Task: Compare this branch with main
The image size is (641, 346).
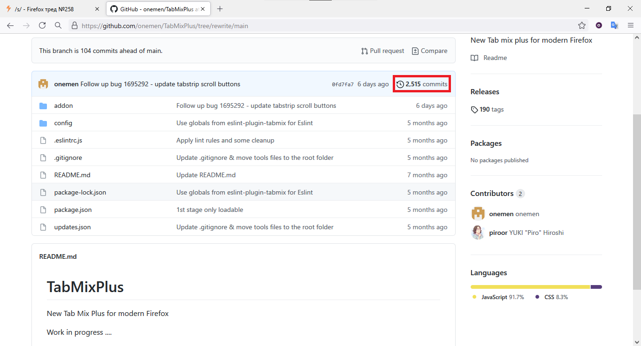Action: pos(429,51)
